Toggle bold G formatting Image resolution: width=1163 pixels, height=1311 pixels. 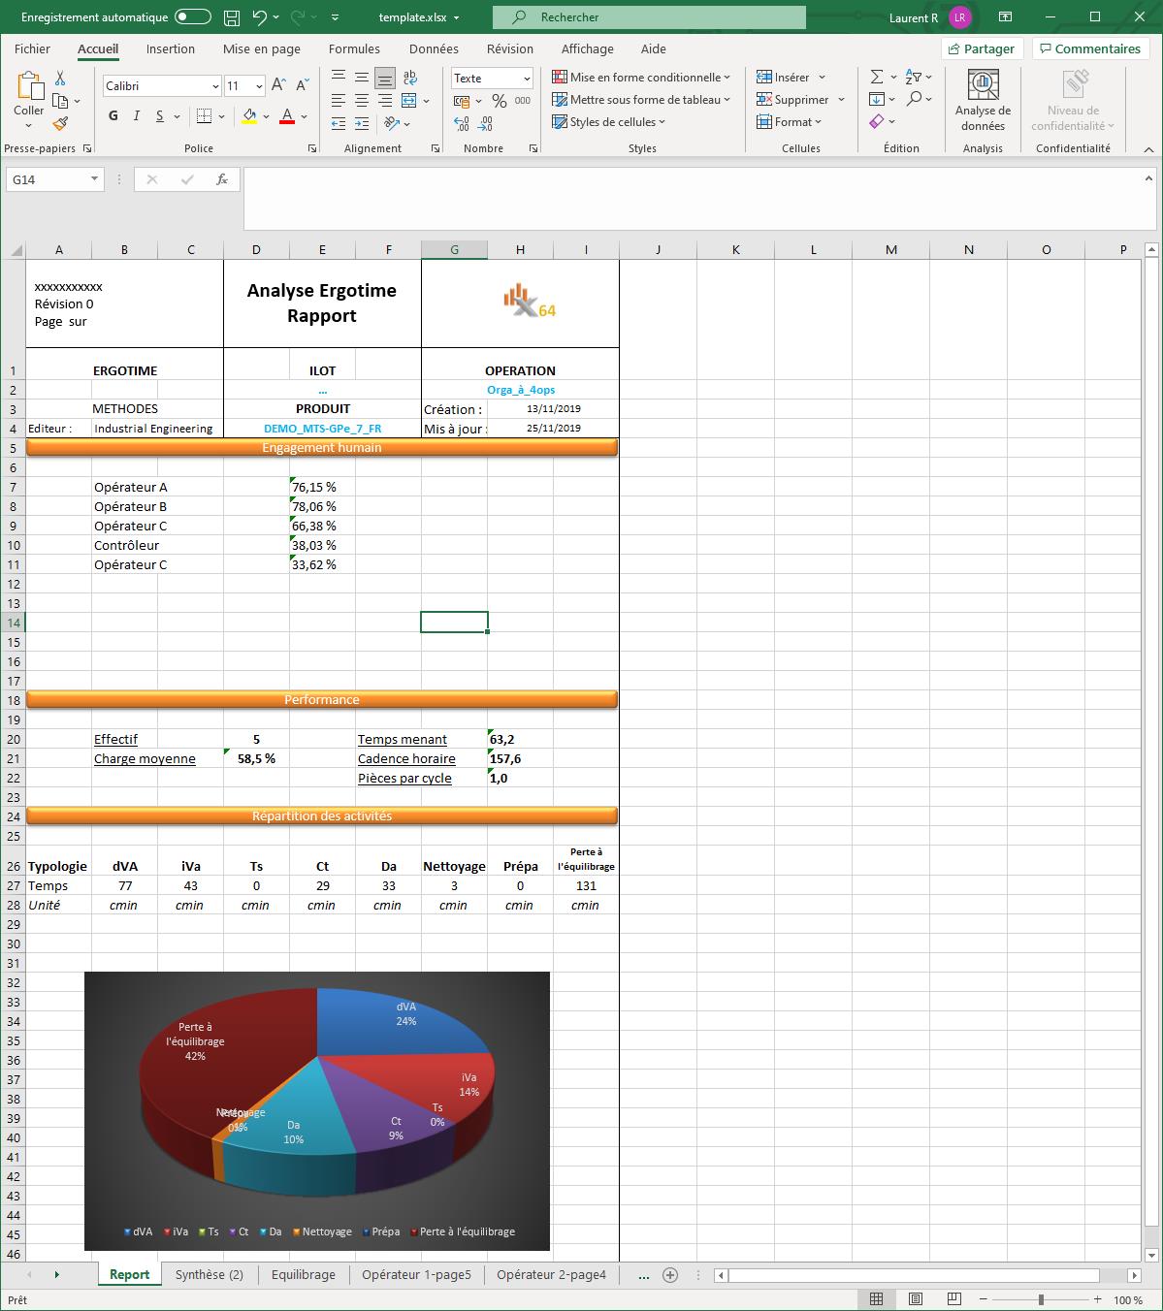113,116
